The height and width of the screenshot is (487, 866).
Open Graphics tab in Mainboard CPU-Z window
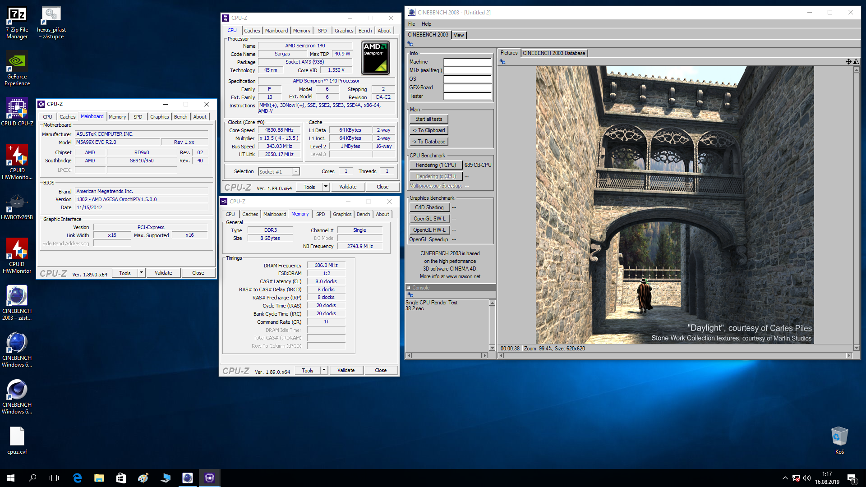click(x=159, y=117)
